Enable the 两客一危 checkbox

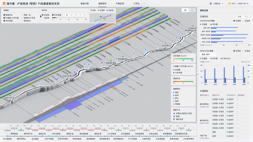pos(22,15)
